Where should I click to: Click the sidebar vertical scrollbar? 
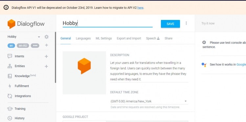(x=56, y=57)
